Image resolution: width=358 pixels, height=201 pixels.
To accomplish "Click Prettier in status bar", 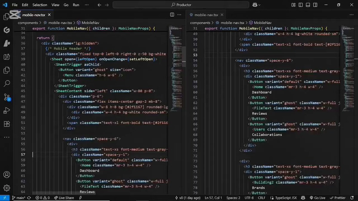I will (x=337, y=198).
